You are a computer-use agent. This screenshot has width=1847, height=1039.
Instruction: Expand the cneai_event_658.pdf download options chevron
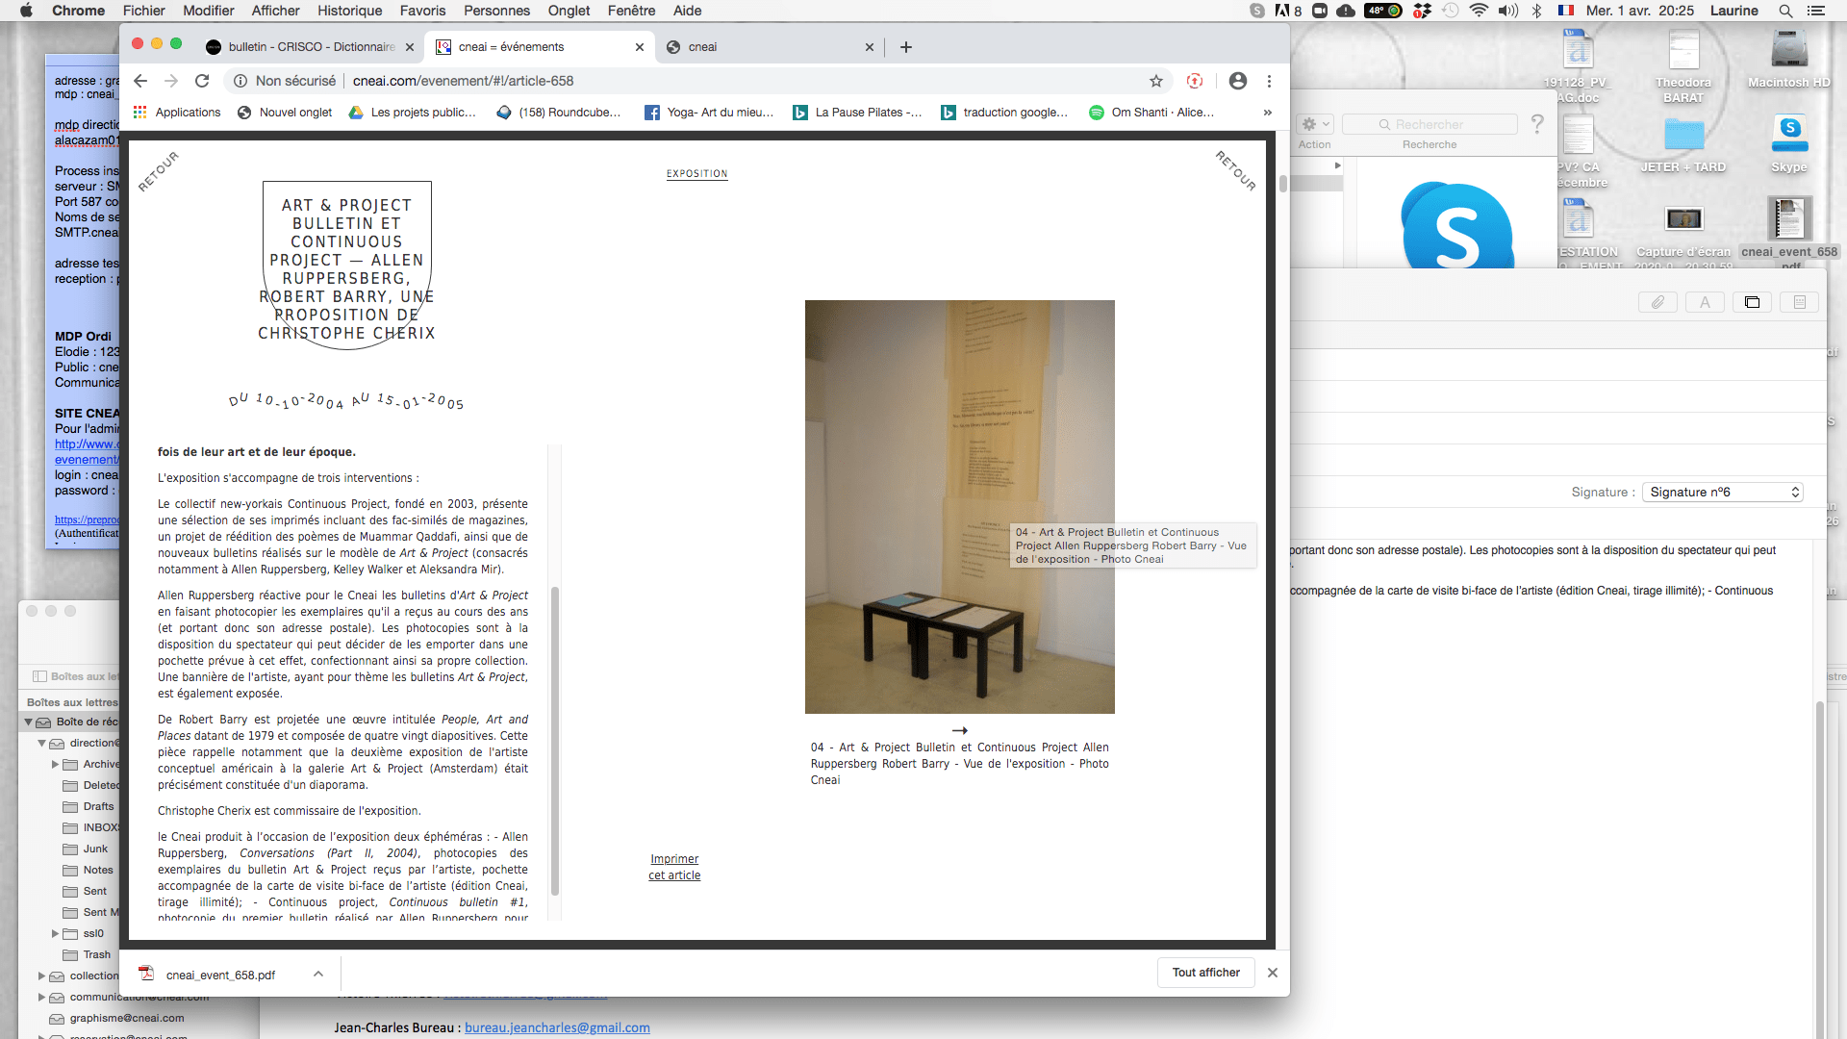point(318,974)
